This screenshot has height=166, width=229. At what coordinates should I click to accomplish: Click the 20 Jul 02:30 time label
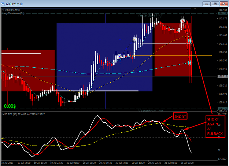pos(73,163)
